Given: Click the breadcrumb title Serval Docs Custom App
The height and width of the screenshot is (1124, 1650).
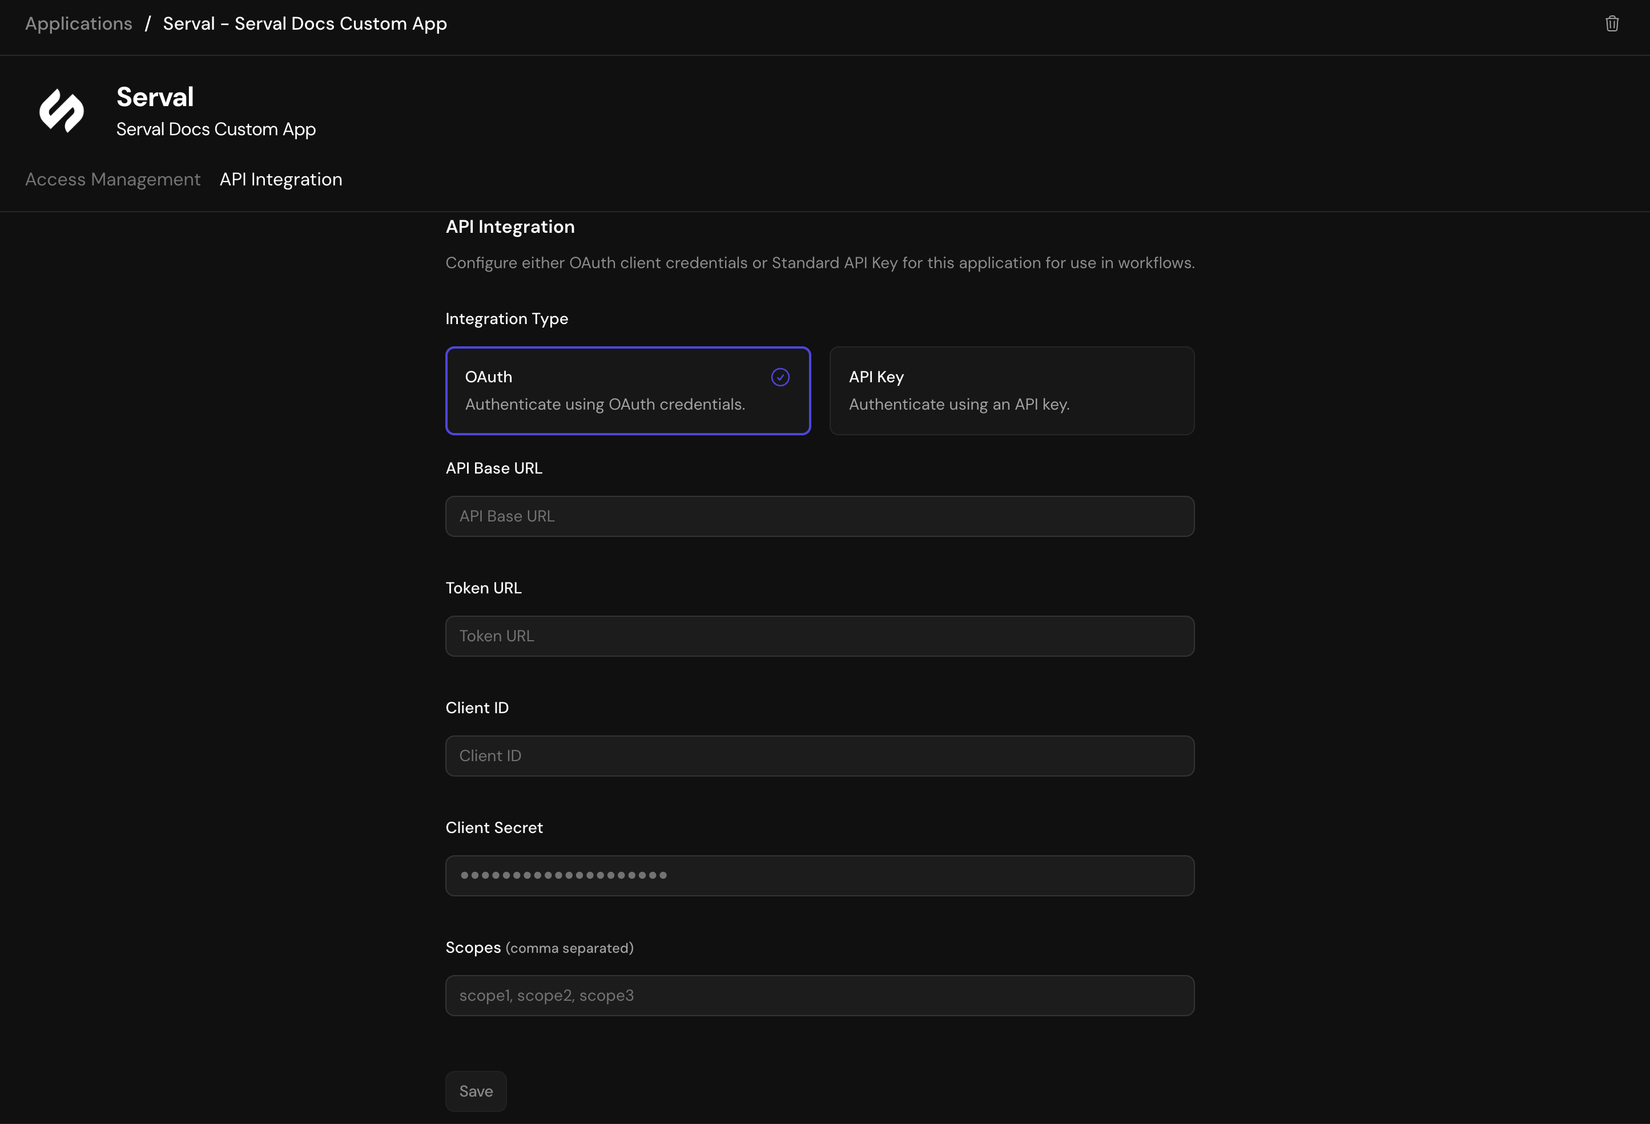Looking at the screenshot, I should [305, 23].
